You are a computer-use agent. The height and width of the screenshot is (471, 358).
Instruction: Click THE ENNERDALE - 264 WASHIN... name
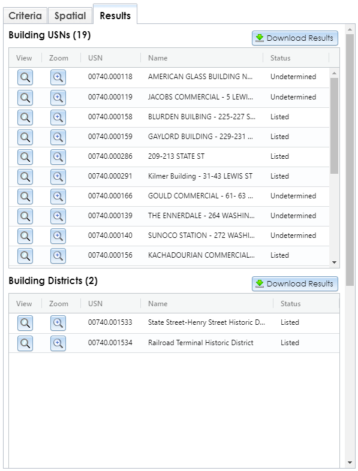[201, 216]
